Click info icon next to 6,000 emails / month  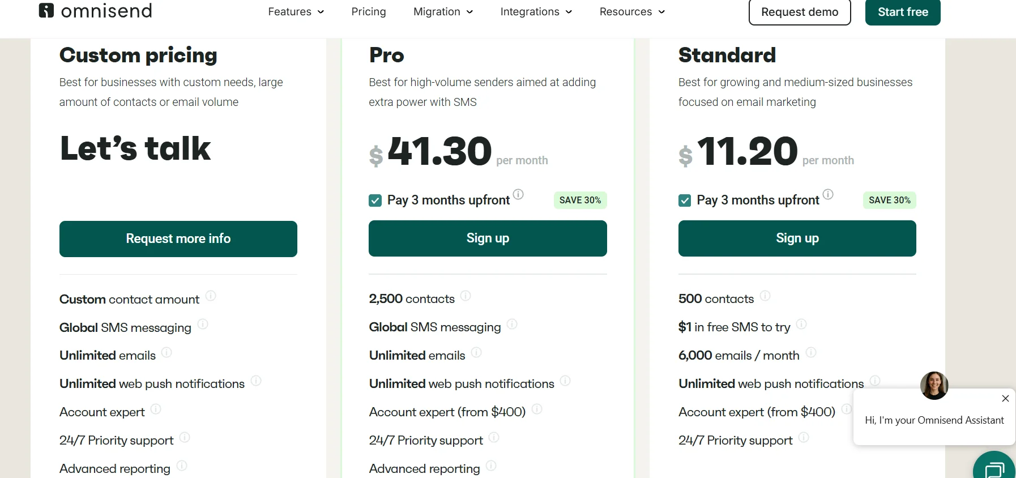pos(810,352)
